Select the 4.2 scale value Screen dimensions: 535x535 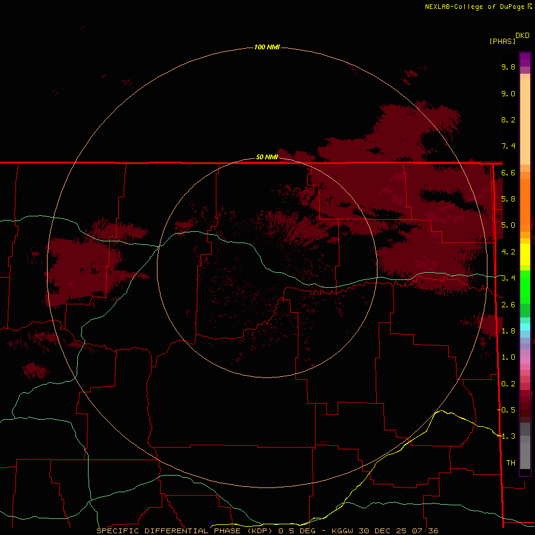508,252
